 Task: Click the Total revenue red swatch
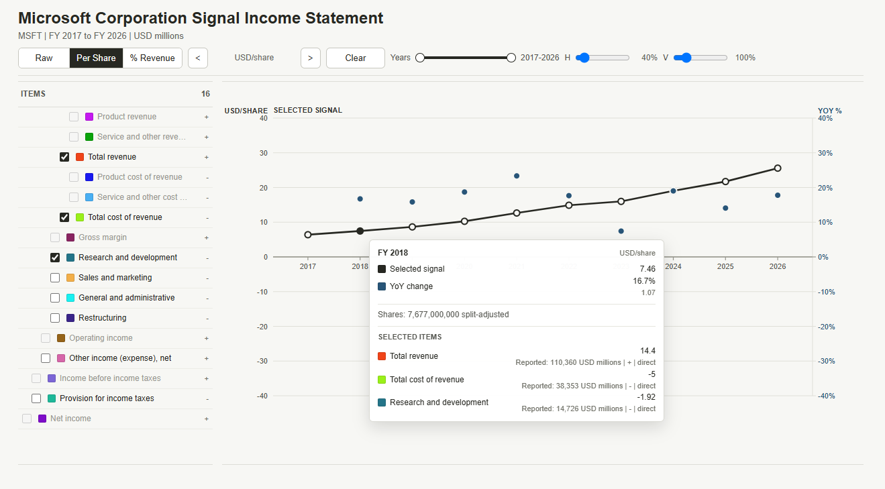click(x=80, y=157)
